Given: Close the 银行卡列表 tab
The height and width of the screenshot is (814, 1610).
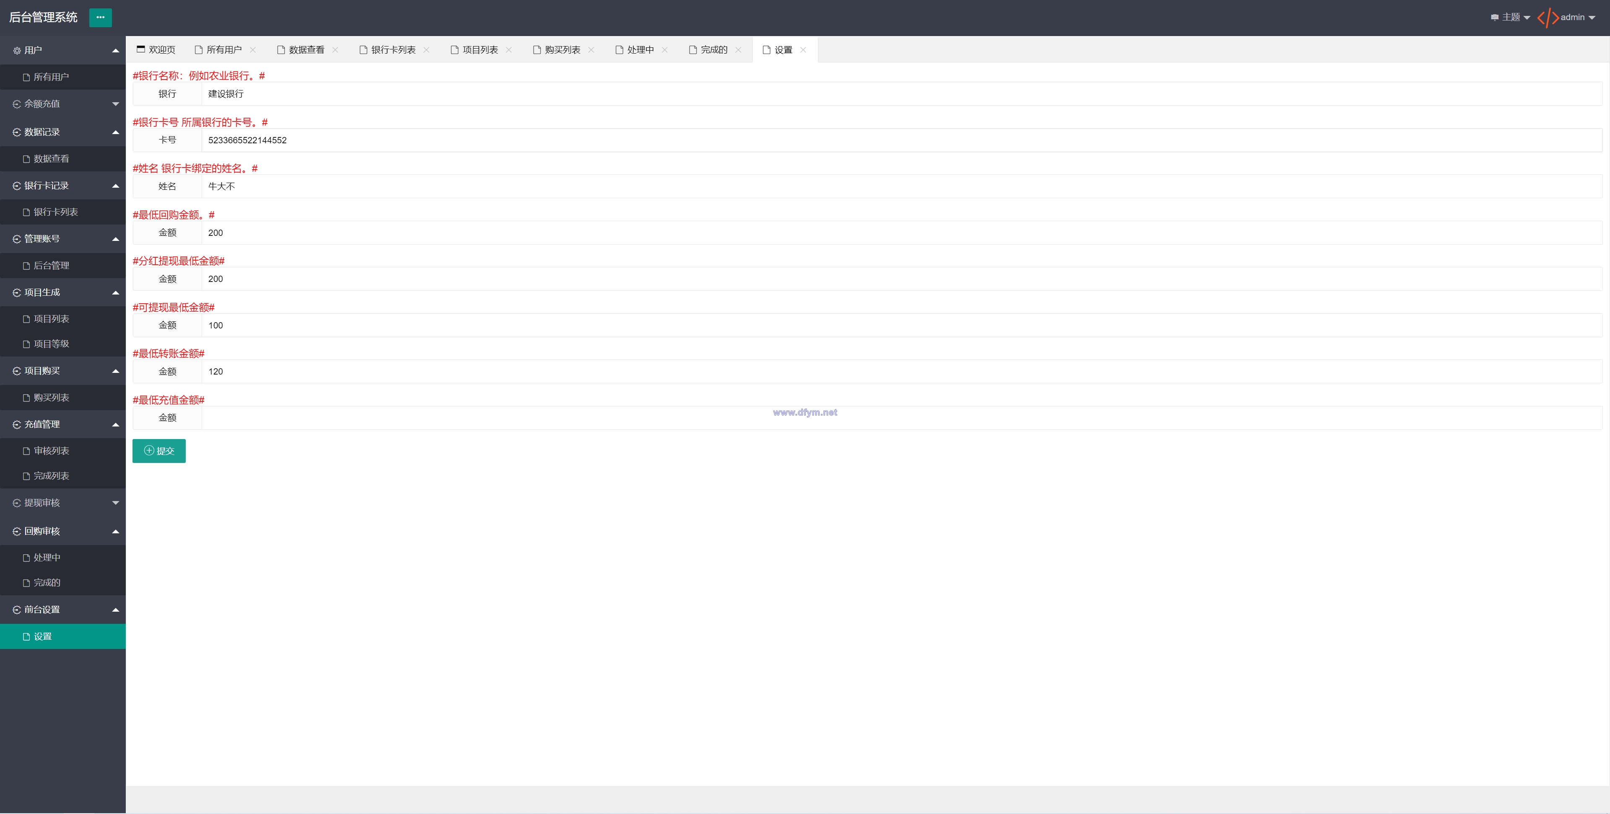Looking at the screenshot, I should tap(426, 50).
